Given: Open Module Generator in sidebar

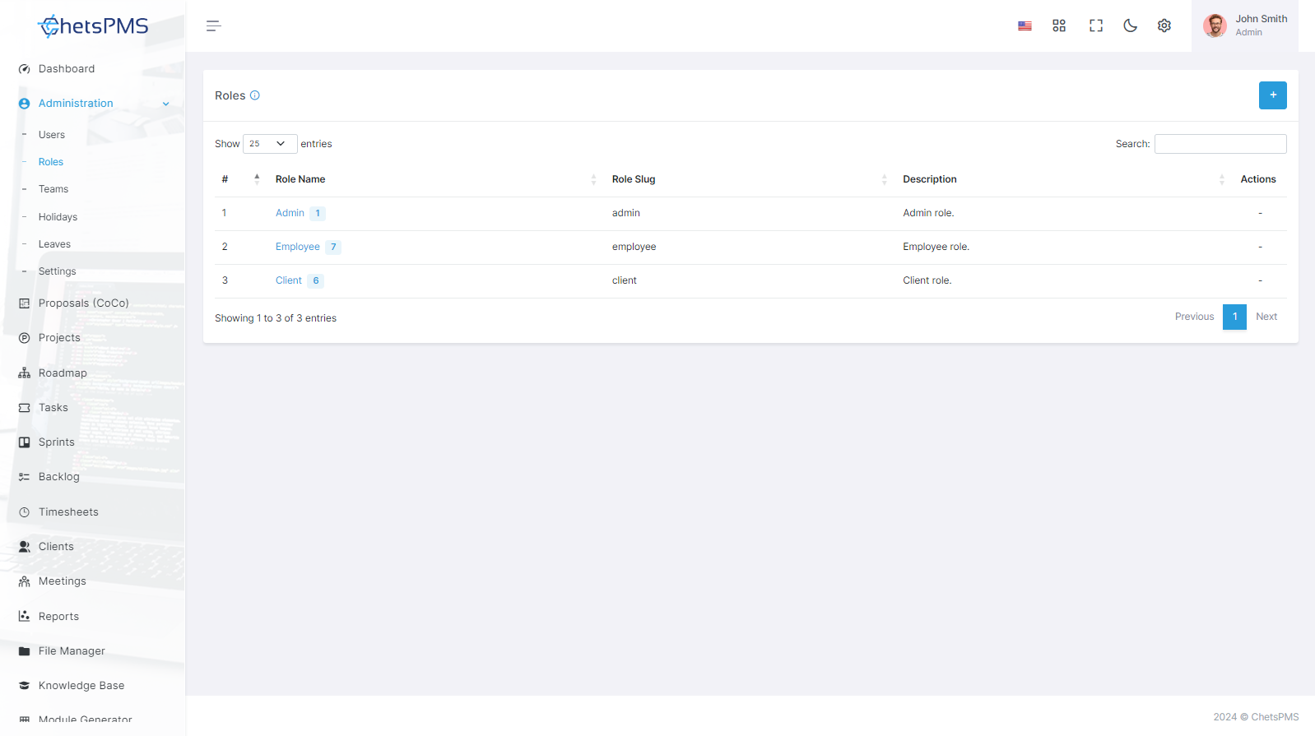Looking at the screenshot, I should click(x=85, y=720).
